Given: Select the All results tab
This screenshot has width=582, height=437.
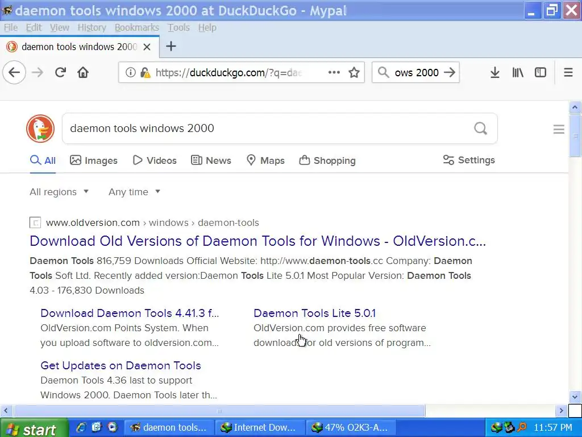Looking at the screenshot, I should tap(43, 160).
